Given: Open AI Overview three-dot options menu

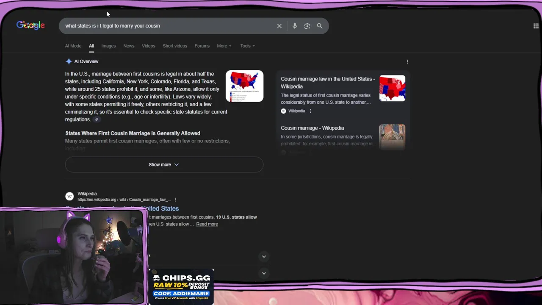Looking at the screenshot, I should point(407,61).
